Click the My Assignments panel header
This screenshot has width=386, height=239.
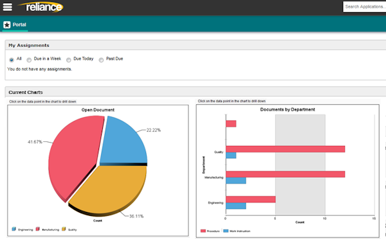196,45
